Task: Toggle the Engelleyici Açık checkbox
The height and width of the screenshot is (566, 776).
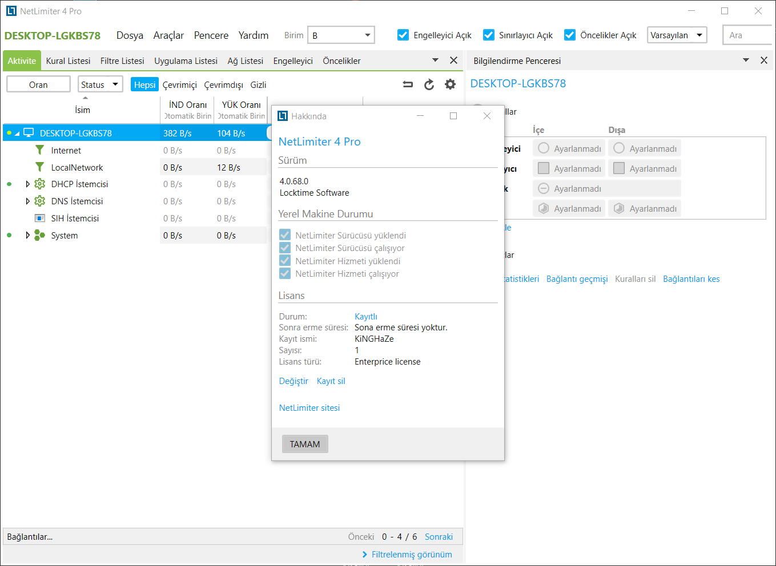Action: pos(403,35)
